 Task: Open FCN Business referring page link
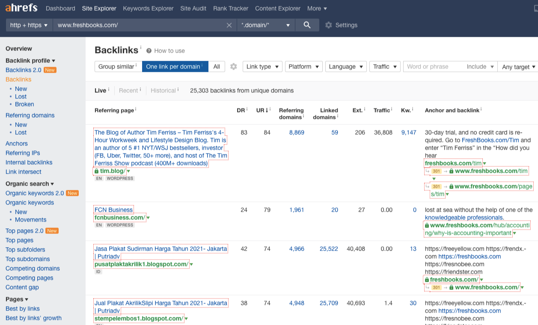[114, 210]
